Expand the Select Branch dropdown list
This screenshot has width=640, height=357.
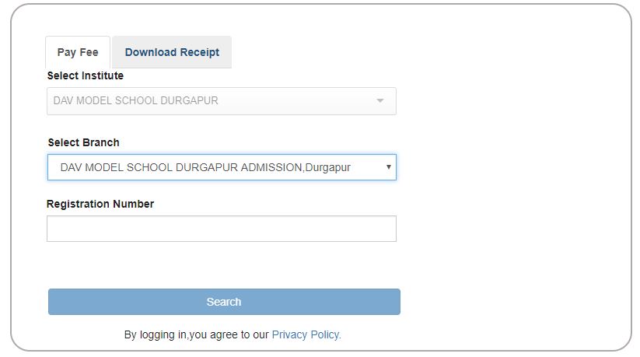coord(221,167)
